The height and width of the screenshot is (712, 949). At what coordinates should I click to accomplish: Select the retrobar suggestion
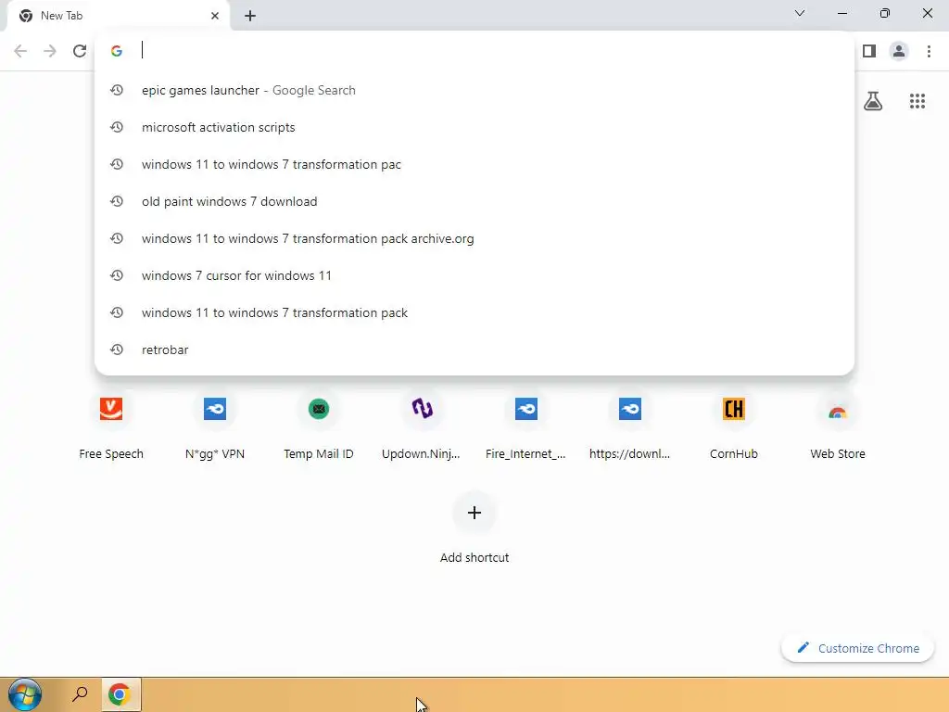coord(474,350)
